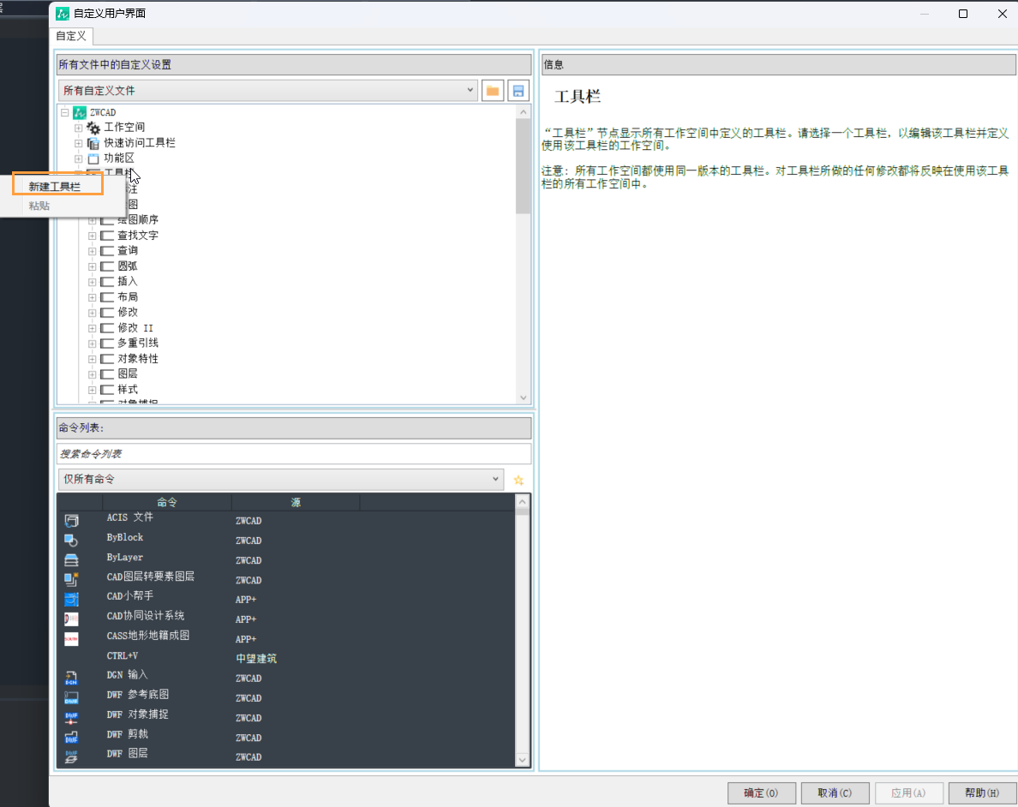Select the disabled 粘贴 menu entry
The image size is (1018, 807).
[39, 206]
